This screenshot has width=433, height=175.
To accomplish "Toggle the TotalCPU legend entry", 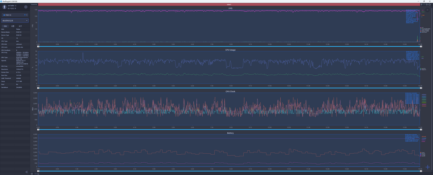I will 423,70.
